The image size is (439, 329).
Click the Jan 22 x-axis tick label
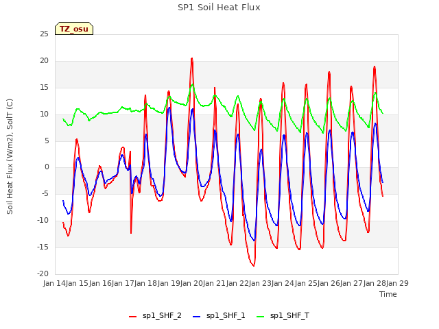pyautogui.click(x=237, y=283)
